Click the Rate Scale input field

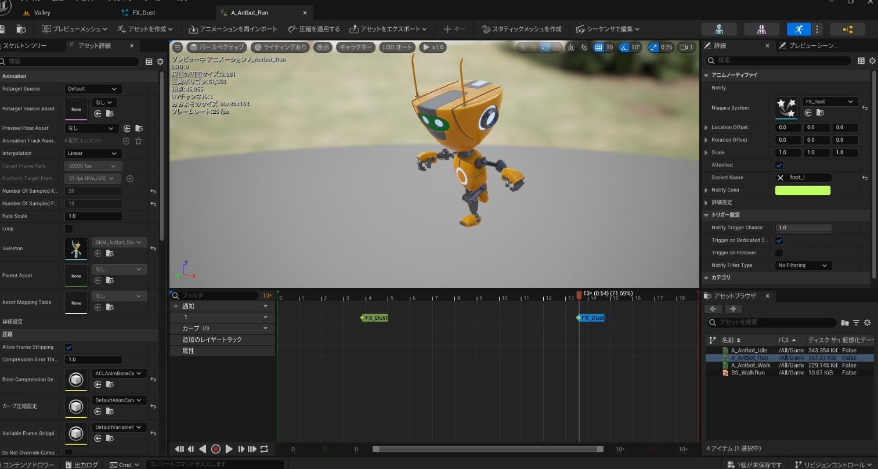coord(93,216)
